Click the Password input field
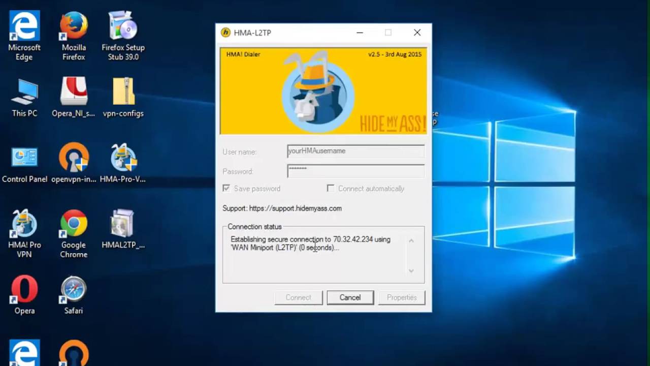 click(x=355, y=171)
